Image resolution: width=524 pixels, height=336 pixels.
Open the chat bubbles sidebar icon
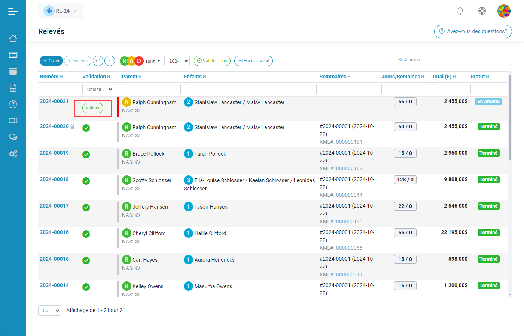click(13, 137)
